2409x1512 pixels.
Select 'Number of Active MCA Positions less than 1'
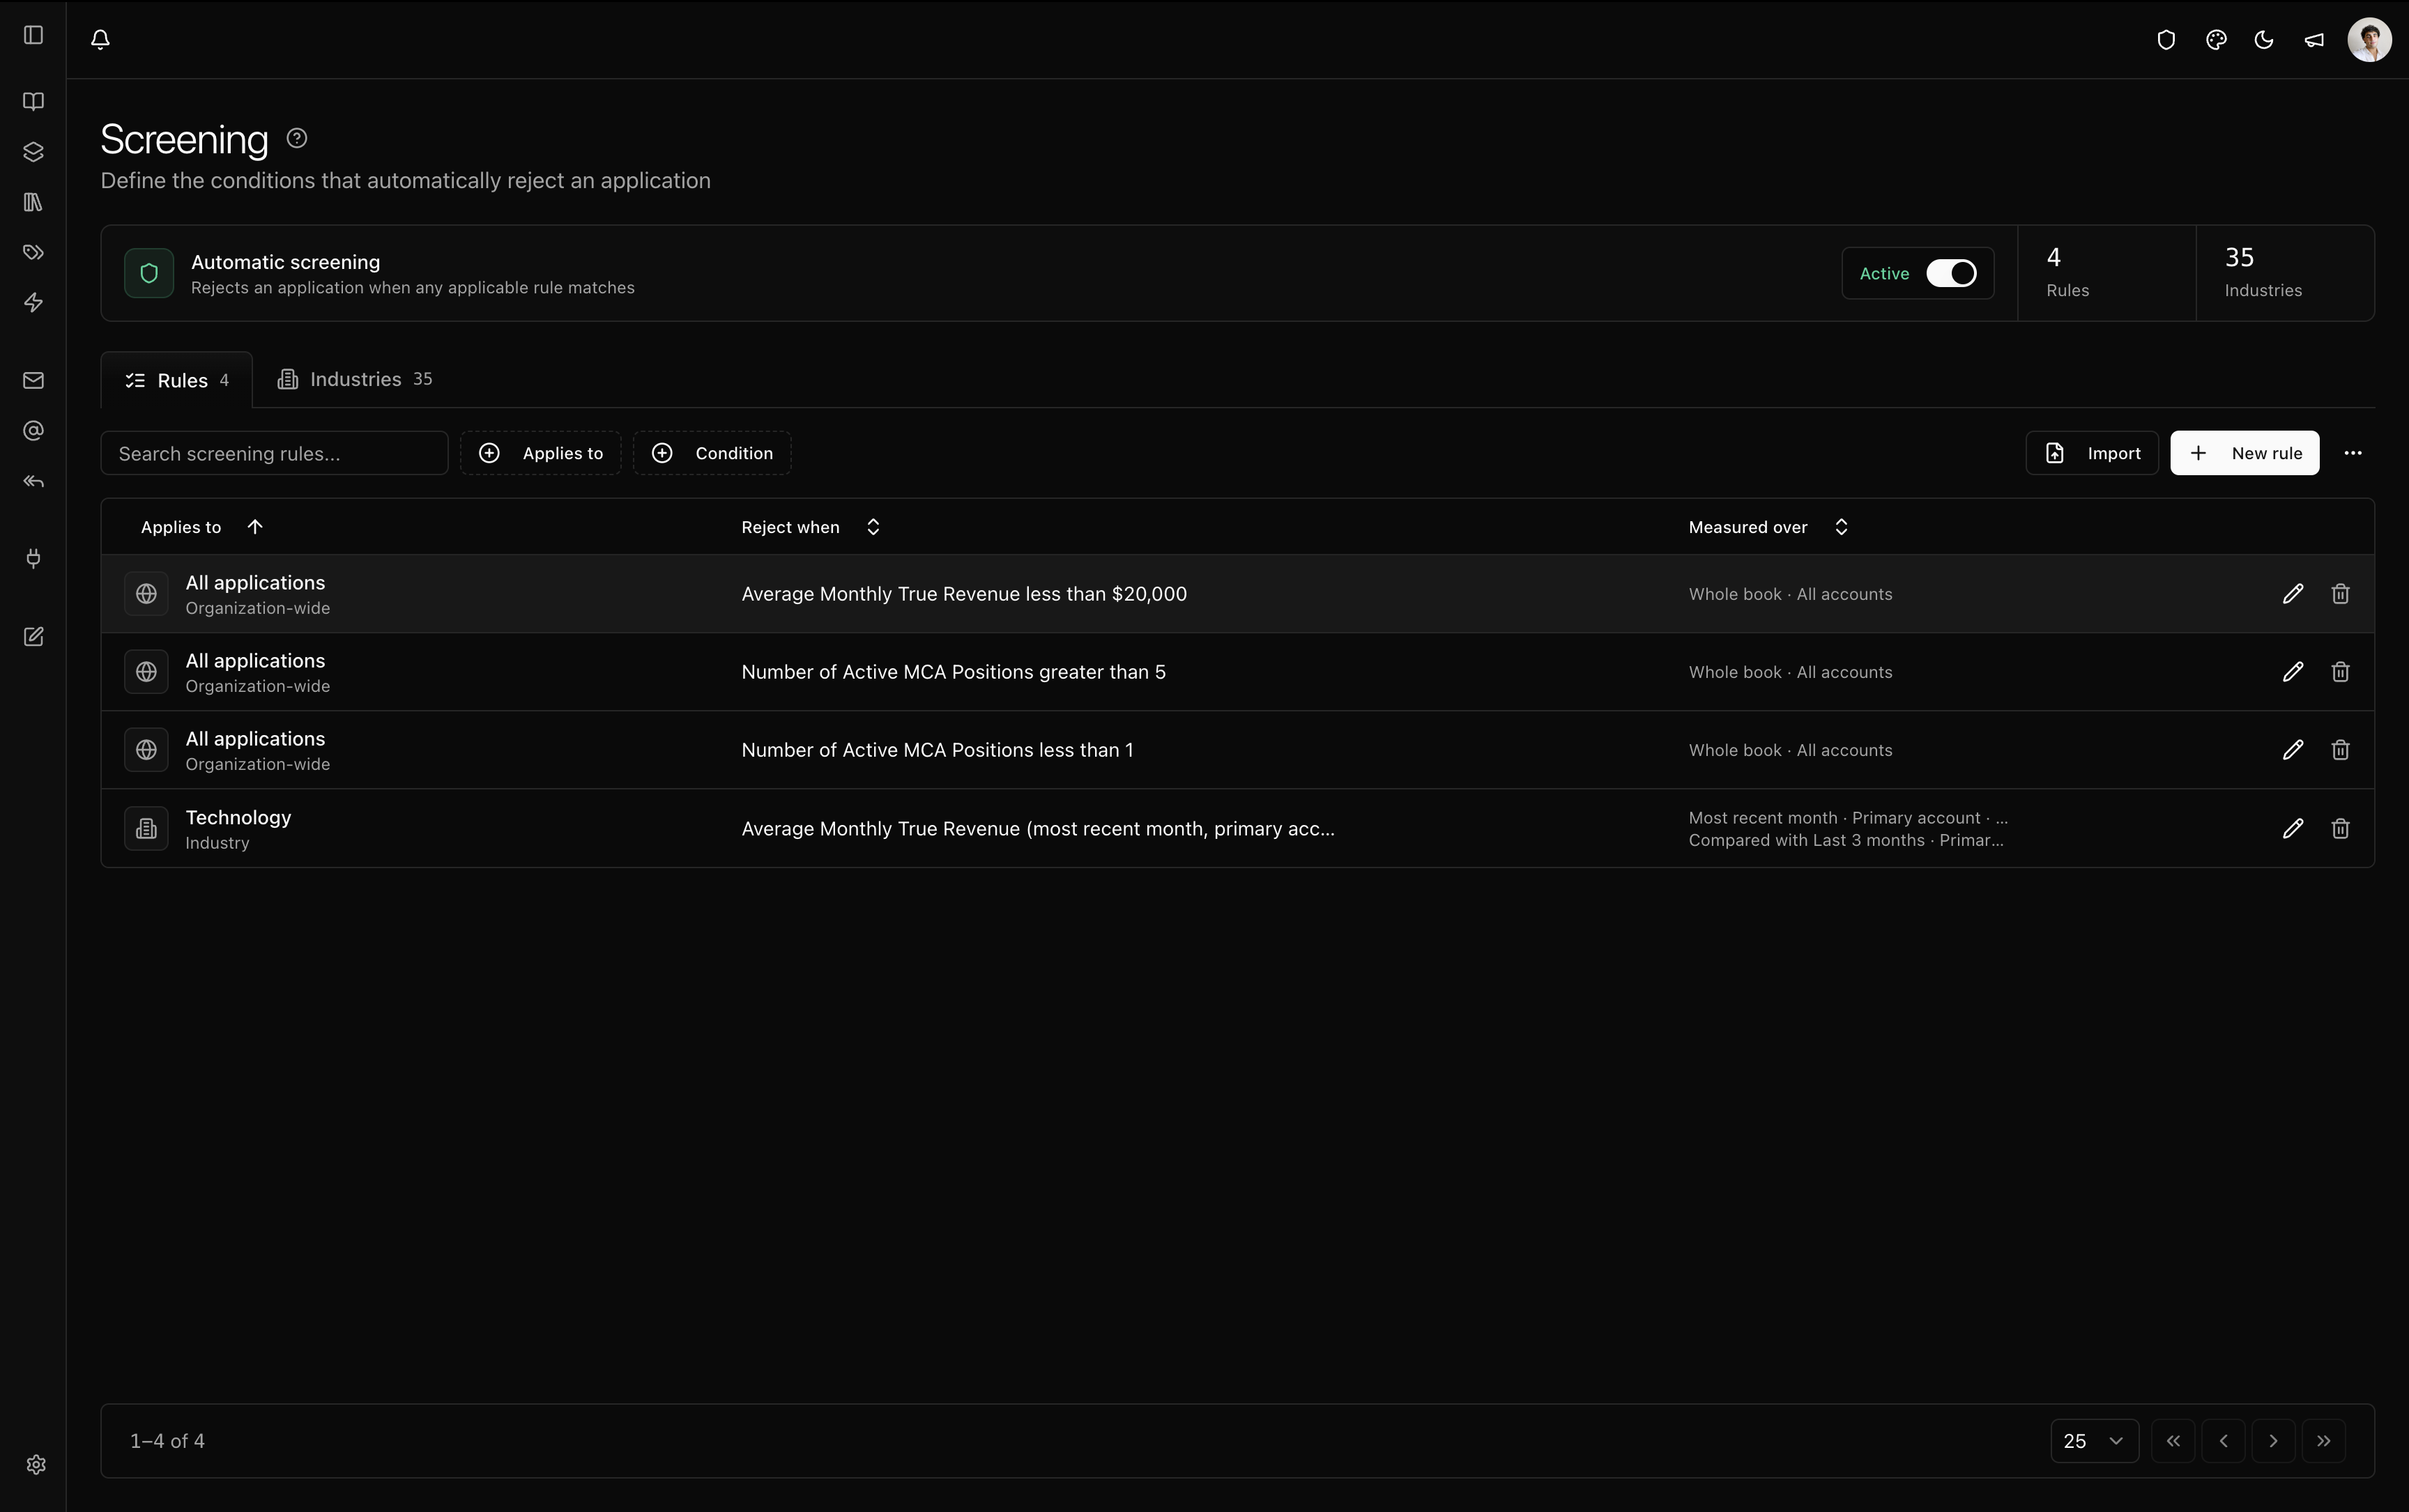click(938, 750)
